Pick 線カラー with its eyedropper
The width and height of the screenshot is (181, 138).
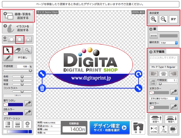(x=174, y=107)
